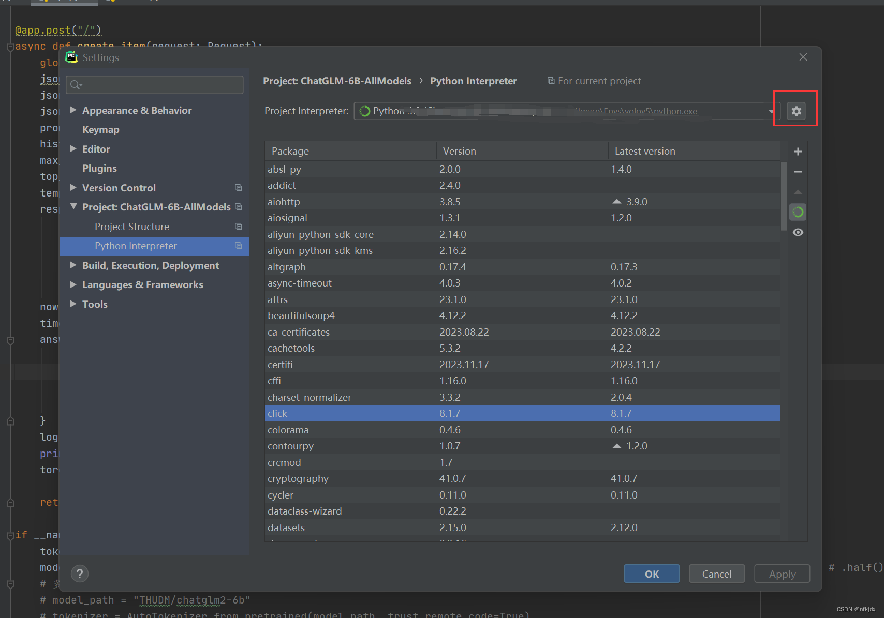Open Plugins settings page
The height and width of the screenshot is (618, 884).
pyautogui.click(x=99, y=169)
